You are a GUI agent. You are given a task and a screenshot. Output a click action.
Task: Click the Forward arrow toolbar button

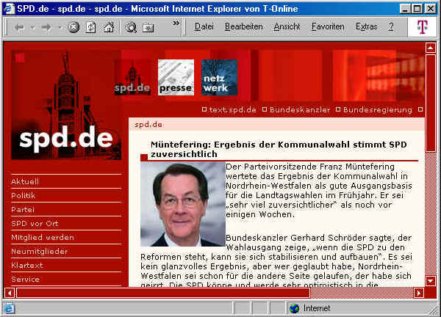point(46,27)
